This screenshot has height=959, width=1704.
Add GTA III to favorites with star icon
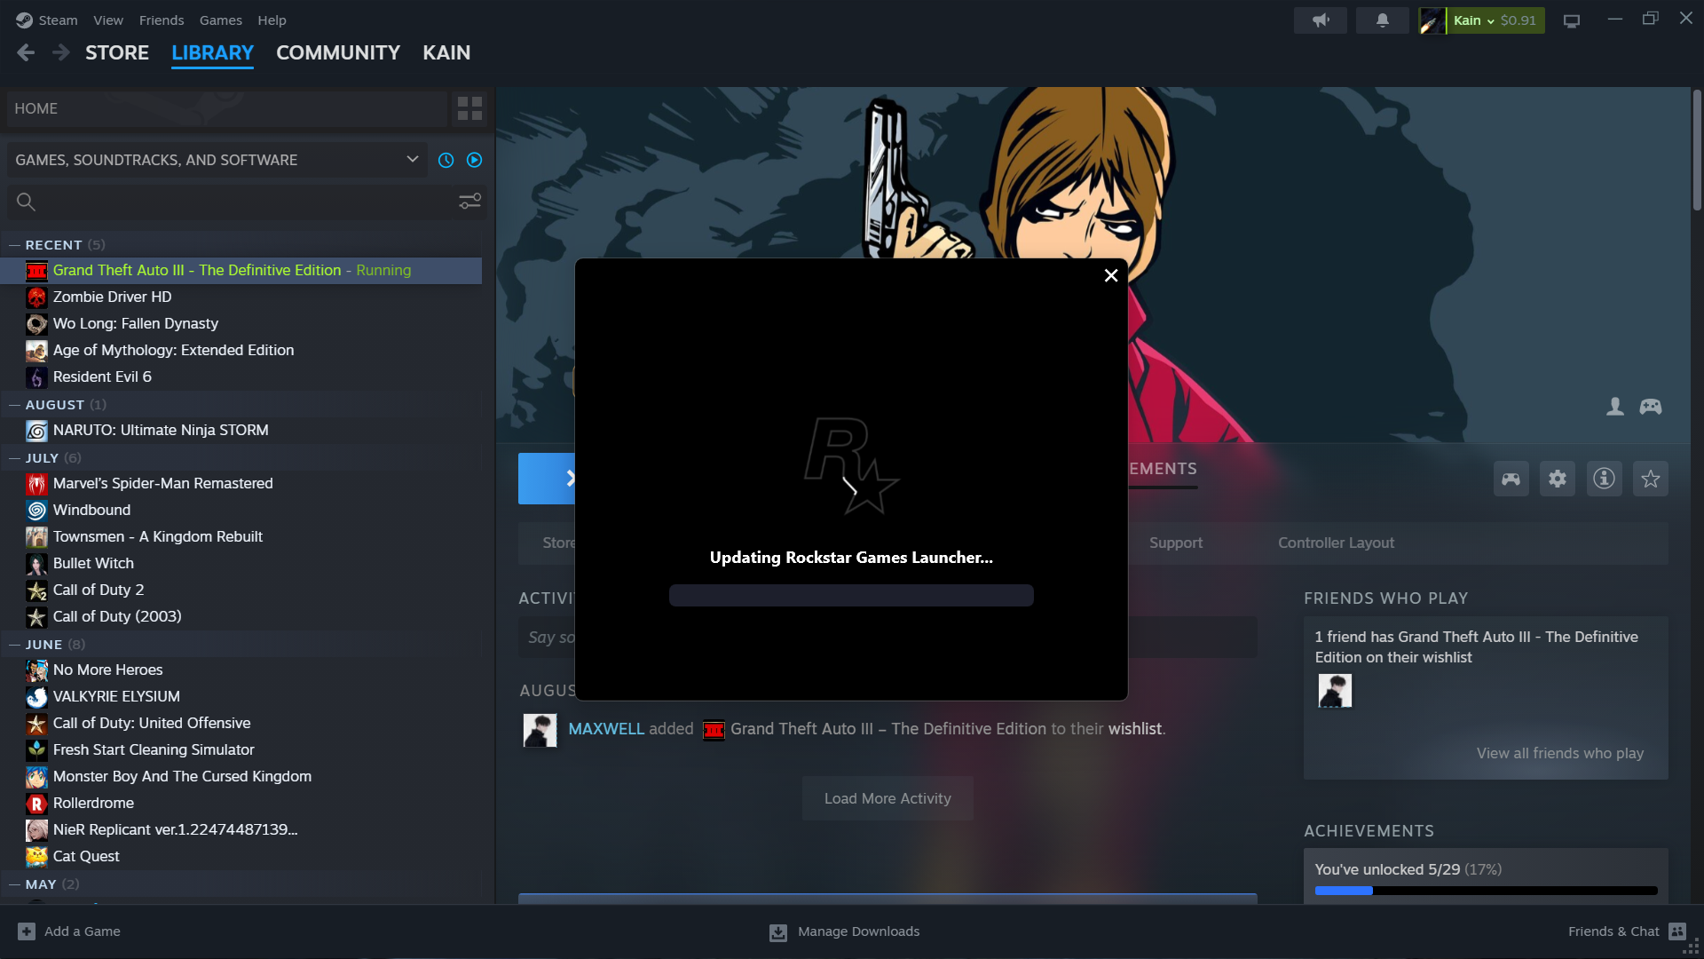pos(1651,479)
